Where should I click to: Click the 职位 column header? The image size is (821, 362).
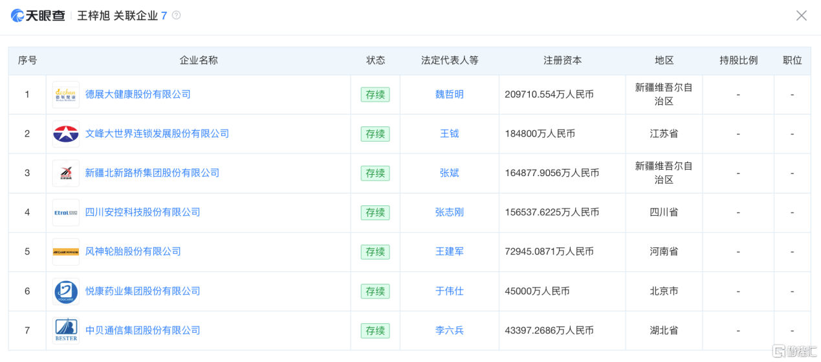coord(792,60)
